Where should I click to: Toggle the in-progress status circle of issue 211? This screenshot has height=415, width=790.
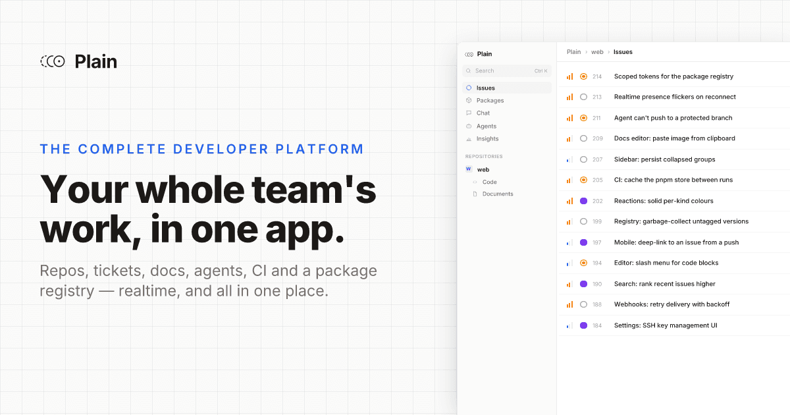[x=583, y=118]
